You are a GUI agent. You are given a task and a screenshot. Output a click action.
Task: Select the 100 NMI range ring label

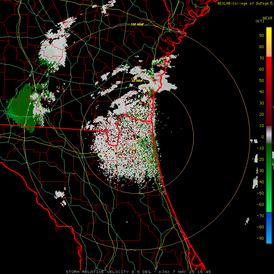click(x=137, y=24)
